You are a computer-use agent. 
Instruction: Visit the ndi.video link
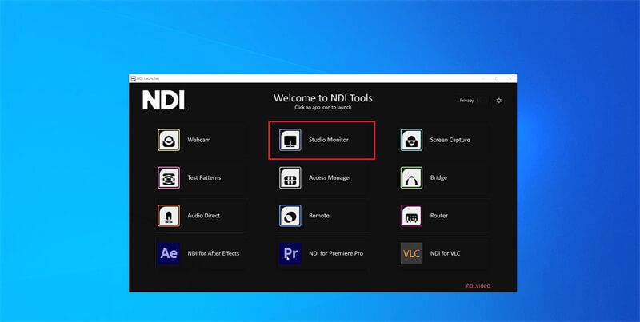478,286
